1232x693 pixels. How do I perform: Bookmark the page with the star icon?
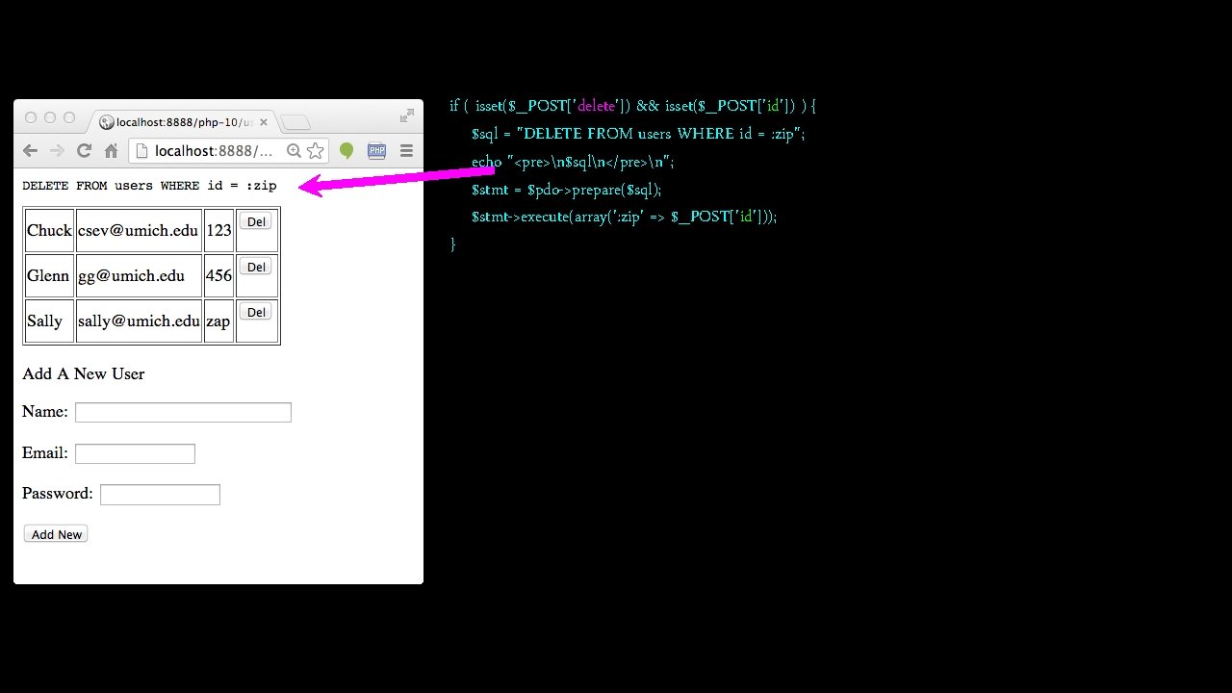(316, 150)
